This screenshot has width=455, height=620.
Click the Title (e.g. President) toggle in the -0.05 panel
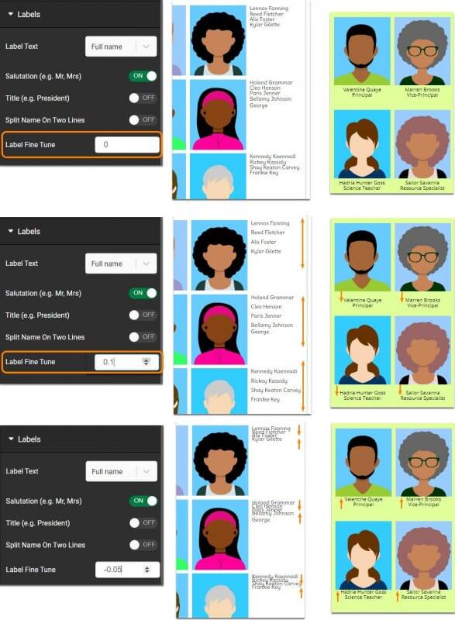tap(143, 522)
